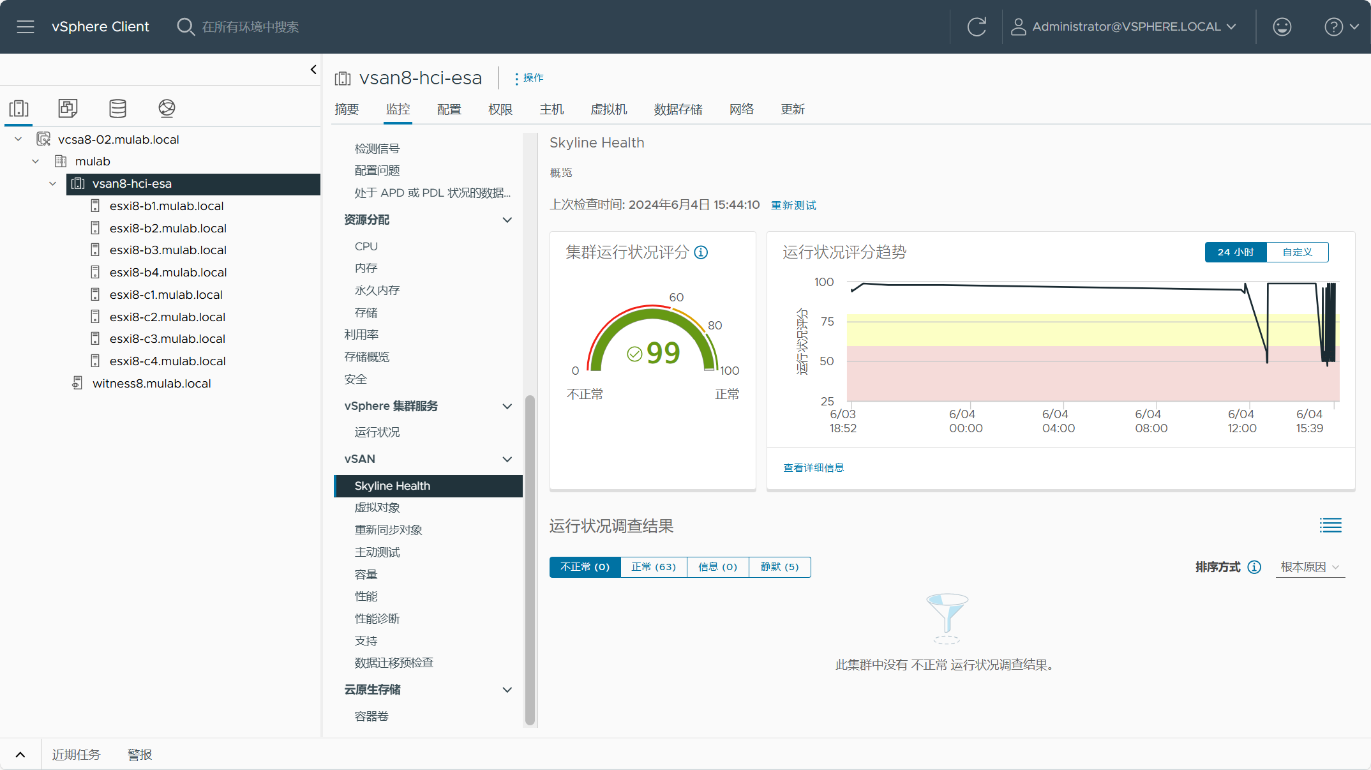Click the cluster icon beside vsan8-hci-esa title

pos(343,79)
